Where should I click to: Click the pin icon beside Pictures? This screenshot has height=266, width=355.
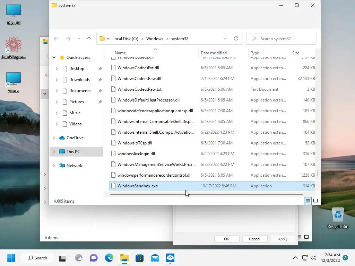pyautogui.click(x=100, y=102)
